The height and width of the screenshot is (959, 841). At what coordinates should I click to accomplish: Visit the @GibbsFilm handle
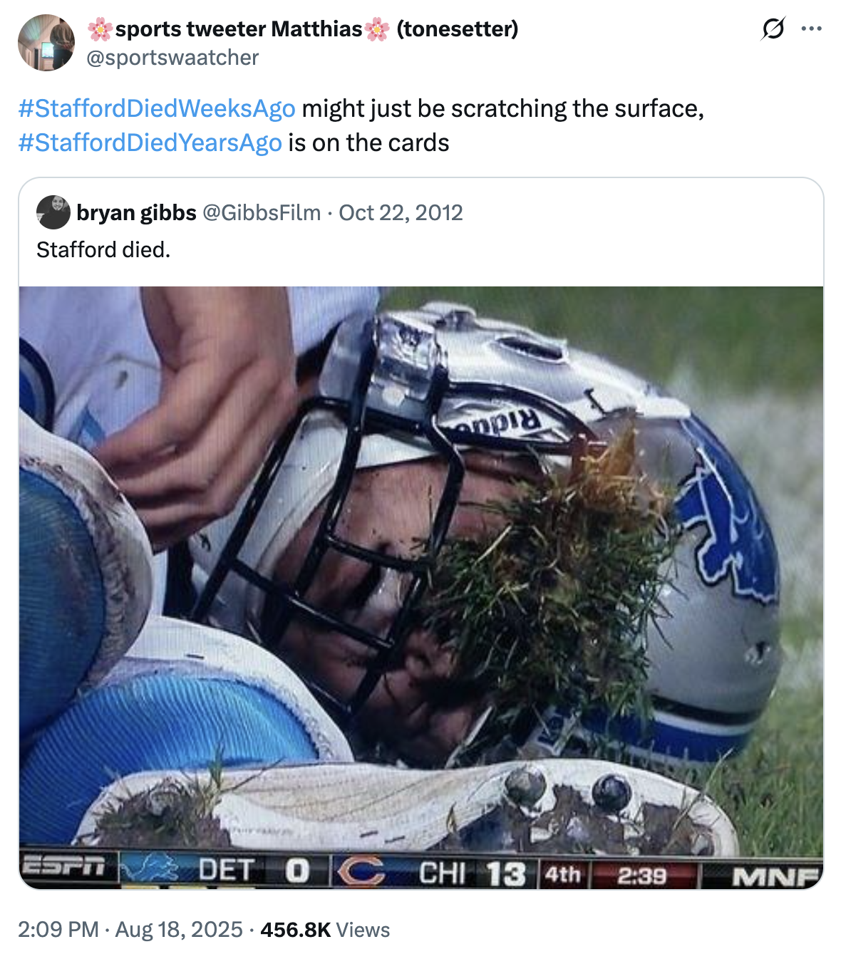tap(262, 212)
